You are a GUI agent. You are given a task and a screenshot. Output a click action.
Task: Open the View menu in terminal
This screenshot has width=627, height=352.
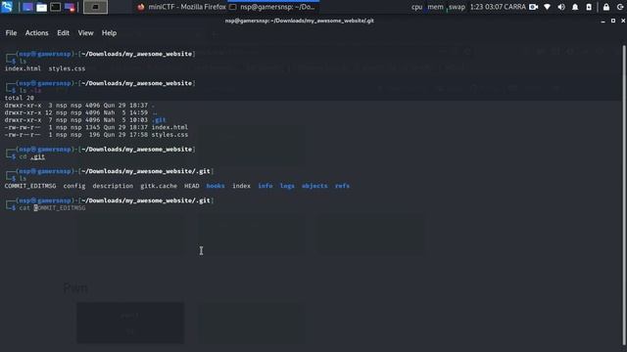(x=85, y=32)
